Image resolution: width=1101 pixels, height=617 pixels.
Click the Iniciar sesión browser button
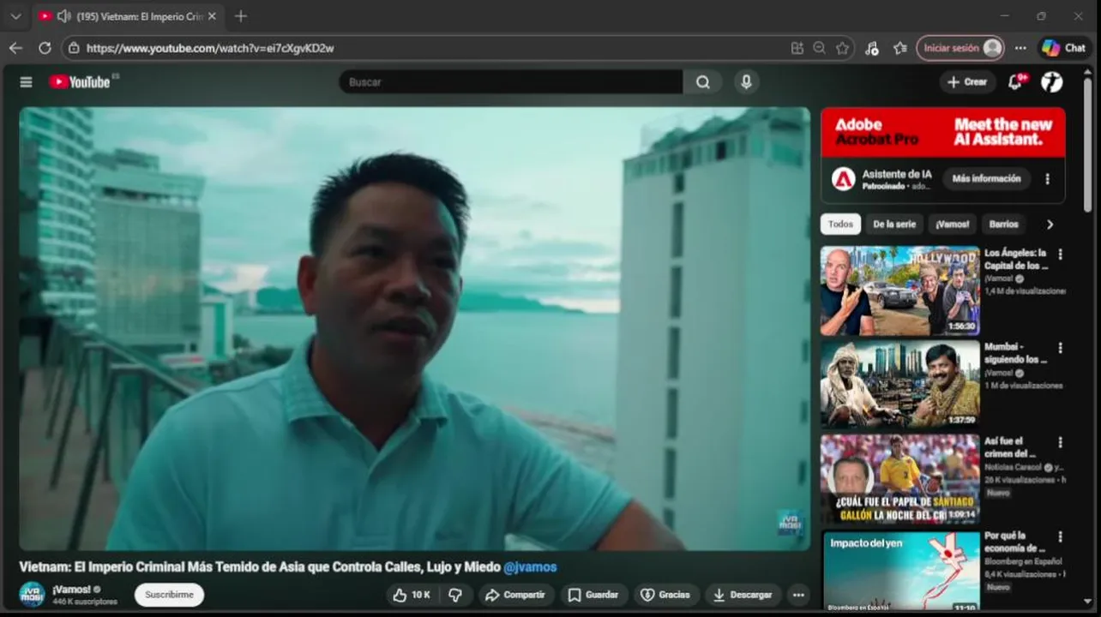pyautogui.click(x=960, y=48)
